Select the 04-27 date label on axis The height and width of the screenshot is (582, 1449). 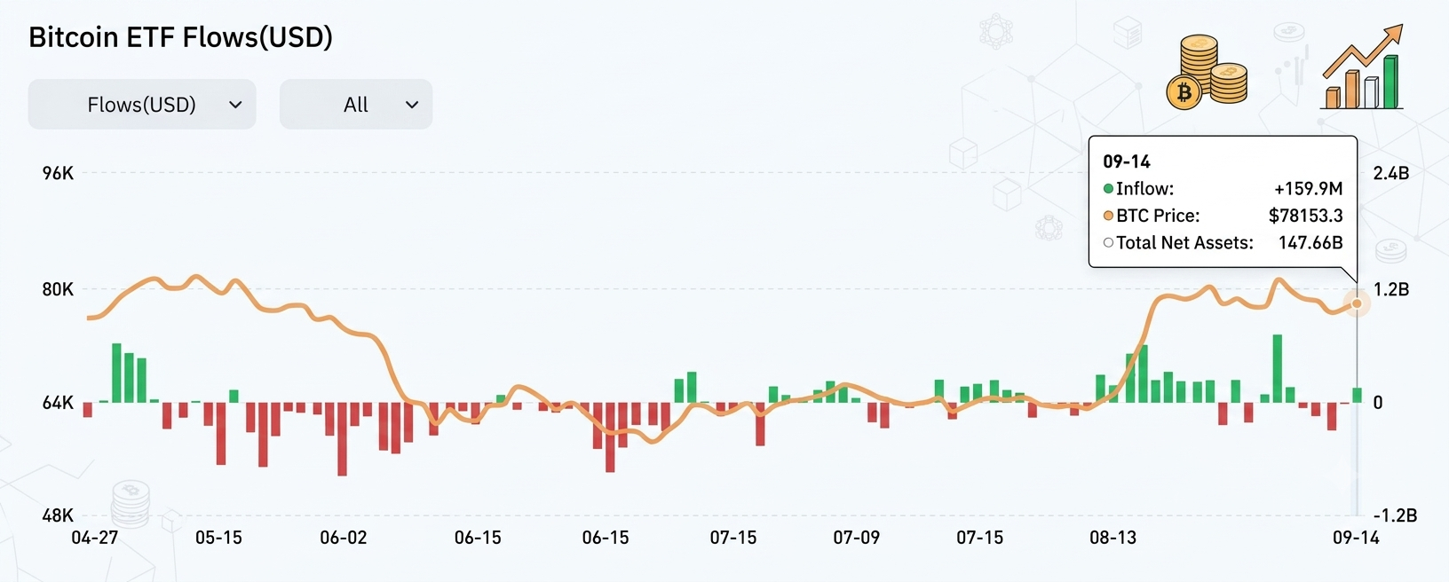coord(94,538)
